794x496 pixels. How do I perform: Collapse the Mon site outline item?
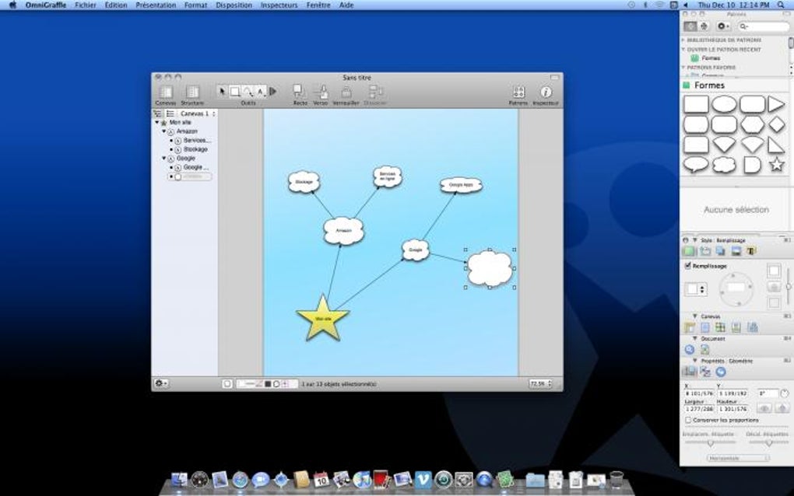point(157,122)
